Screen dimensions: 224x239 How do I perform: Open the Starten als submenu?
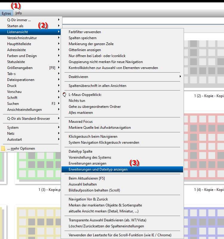30,26
